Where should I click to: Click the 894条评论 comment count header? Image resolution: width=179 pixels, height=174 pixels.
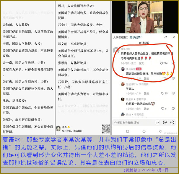[x=144, y=43]
